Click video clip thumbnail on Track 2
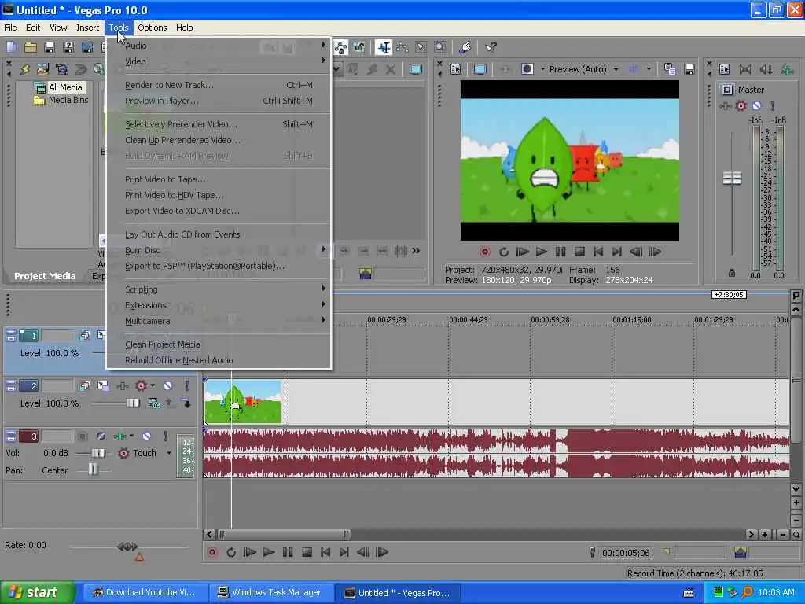 (x=242, y=402)
